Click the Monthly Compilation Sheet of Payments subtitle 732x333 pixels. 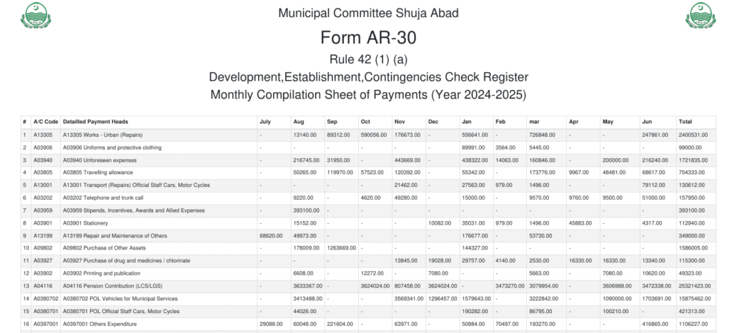[x=368, y=94]
